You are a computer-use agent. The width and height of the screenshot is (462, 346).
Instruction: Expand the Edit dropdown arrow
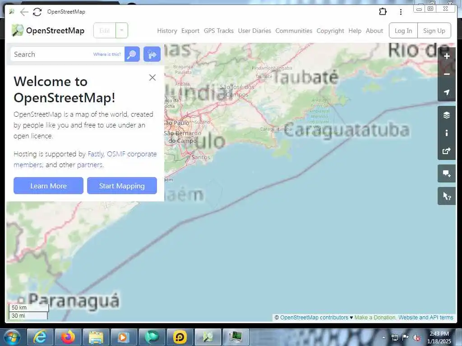click(x=122, y=30)
